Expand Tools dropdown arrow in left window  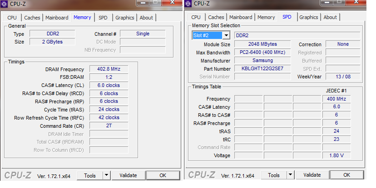coord(106,176)
